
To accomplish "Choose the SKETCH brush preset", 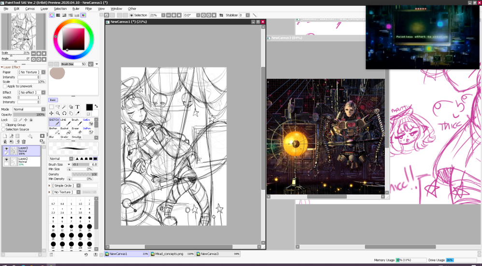I will (54, 122).
